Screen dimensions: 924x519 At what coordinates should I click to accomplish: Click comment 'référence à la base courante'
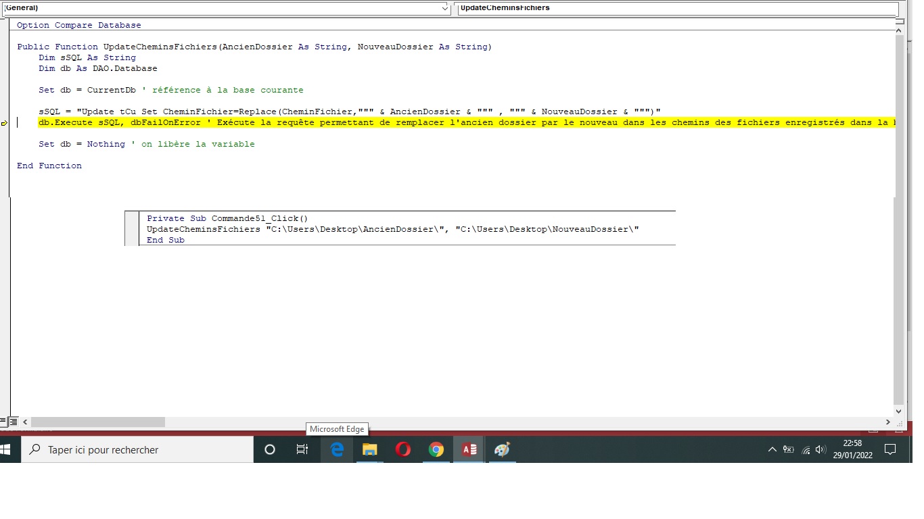[x=228, y=90]
